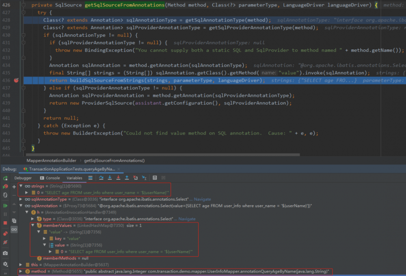Select the Variables tab
The image size is (406, 276).
click(x=74, y=178)
